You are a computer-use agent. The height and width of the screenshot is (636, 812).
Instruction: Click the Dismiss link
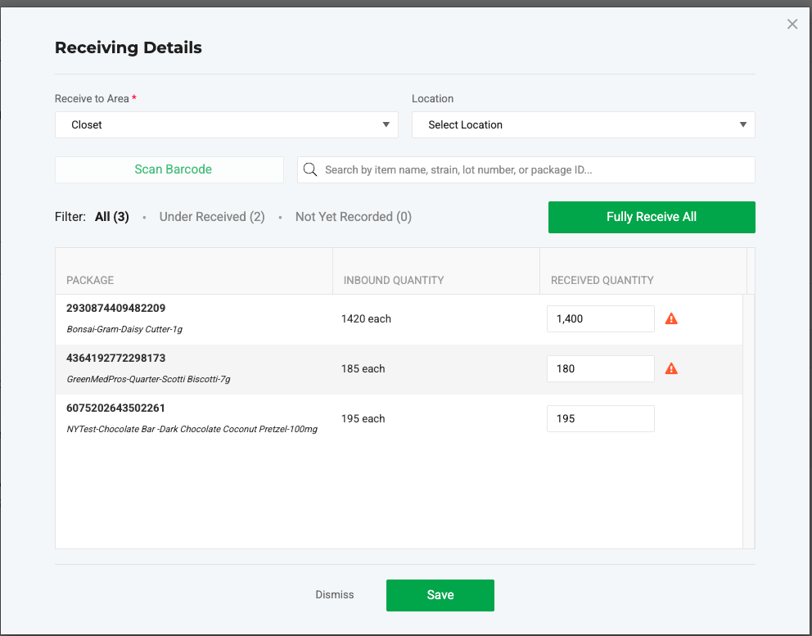335,594
